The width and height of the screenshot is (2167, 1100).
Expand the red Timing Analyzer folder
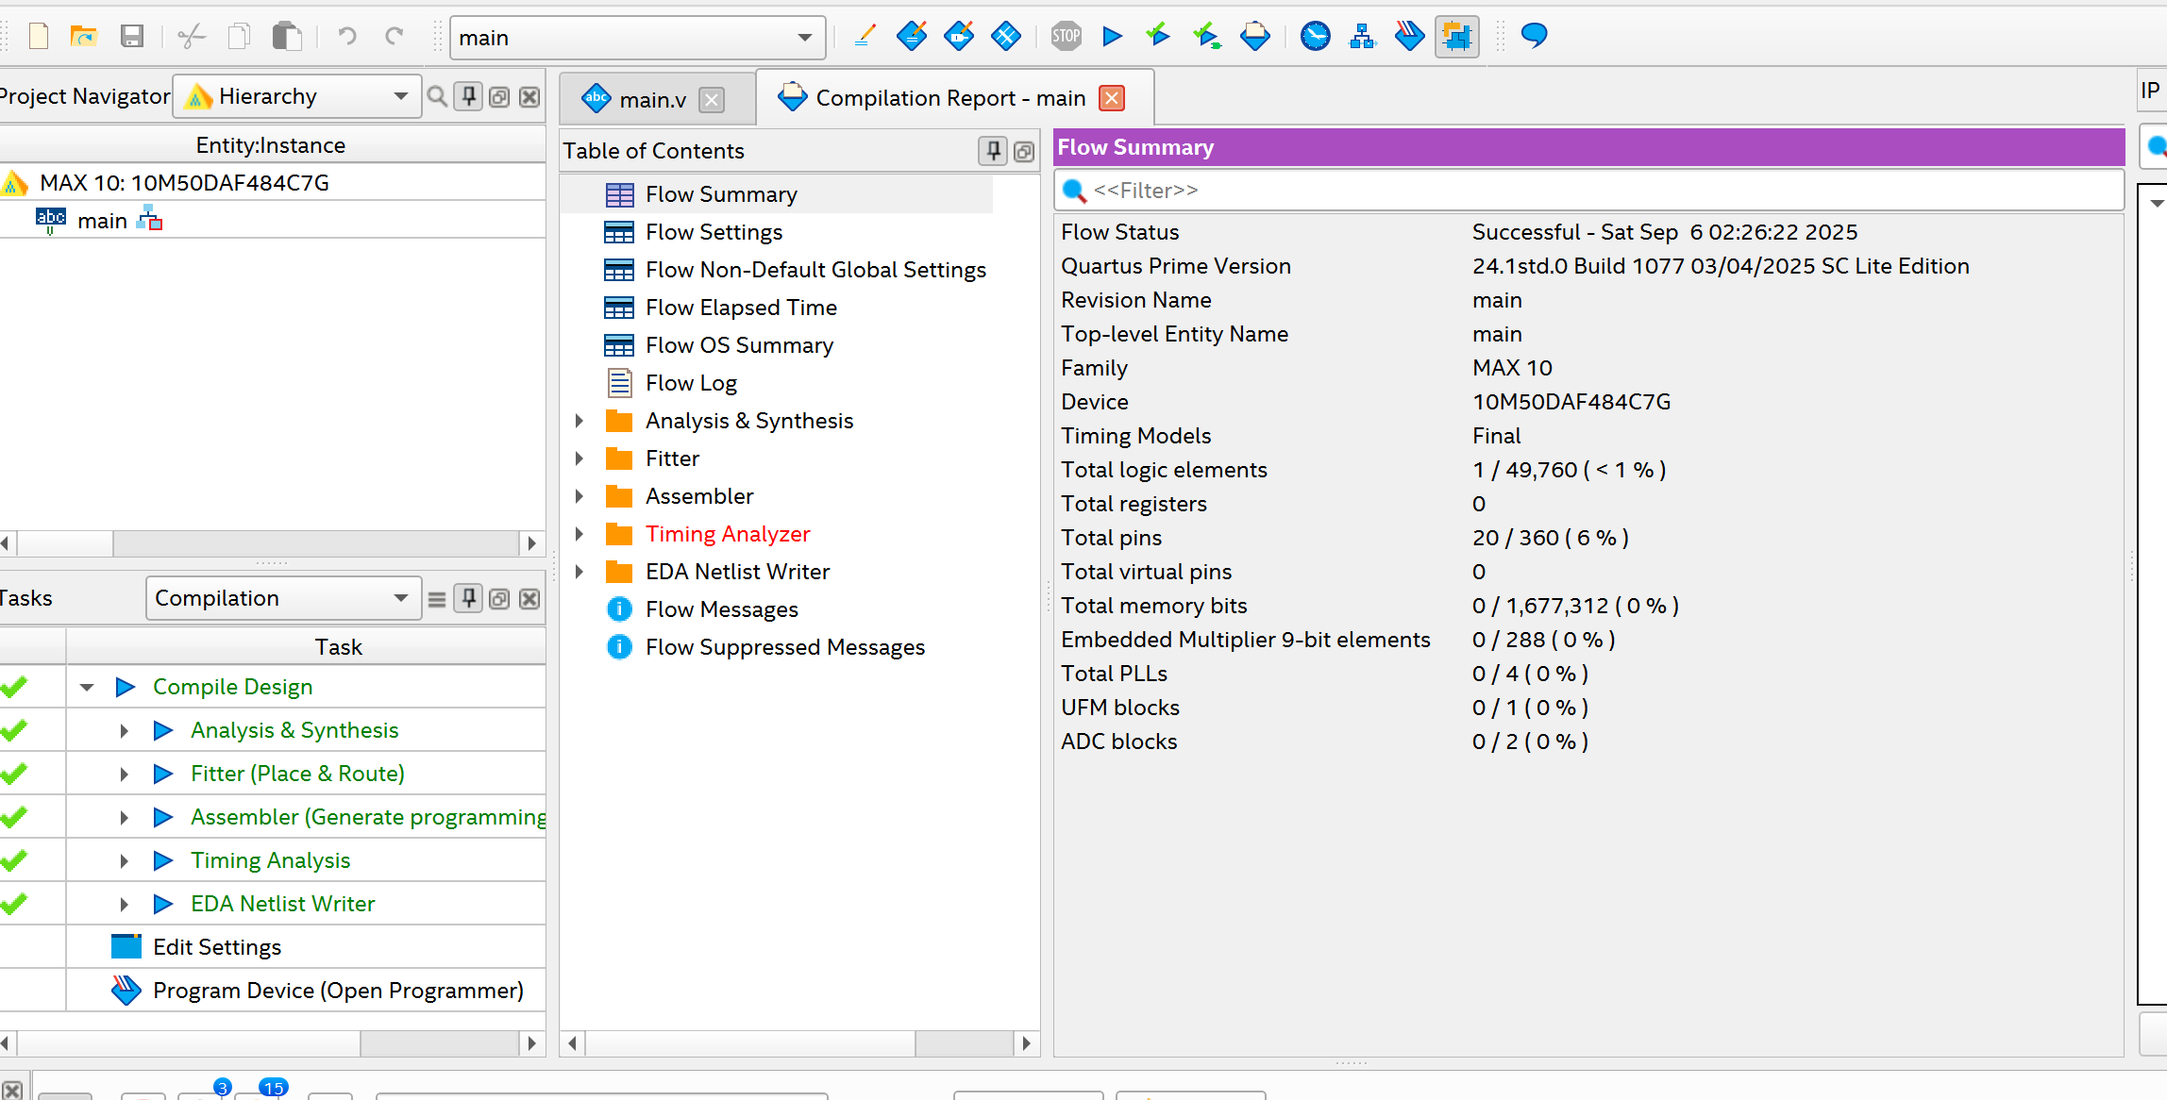[580, 534]
